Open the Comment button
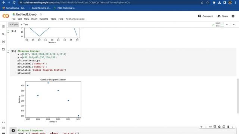The height and width of the screenshot is (134, 239). point(205,16)
